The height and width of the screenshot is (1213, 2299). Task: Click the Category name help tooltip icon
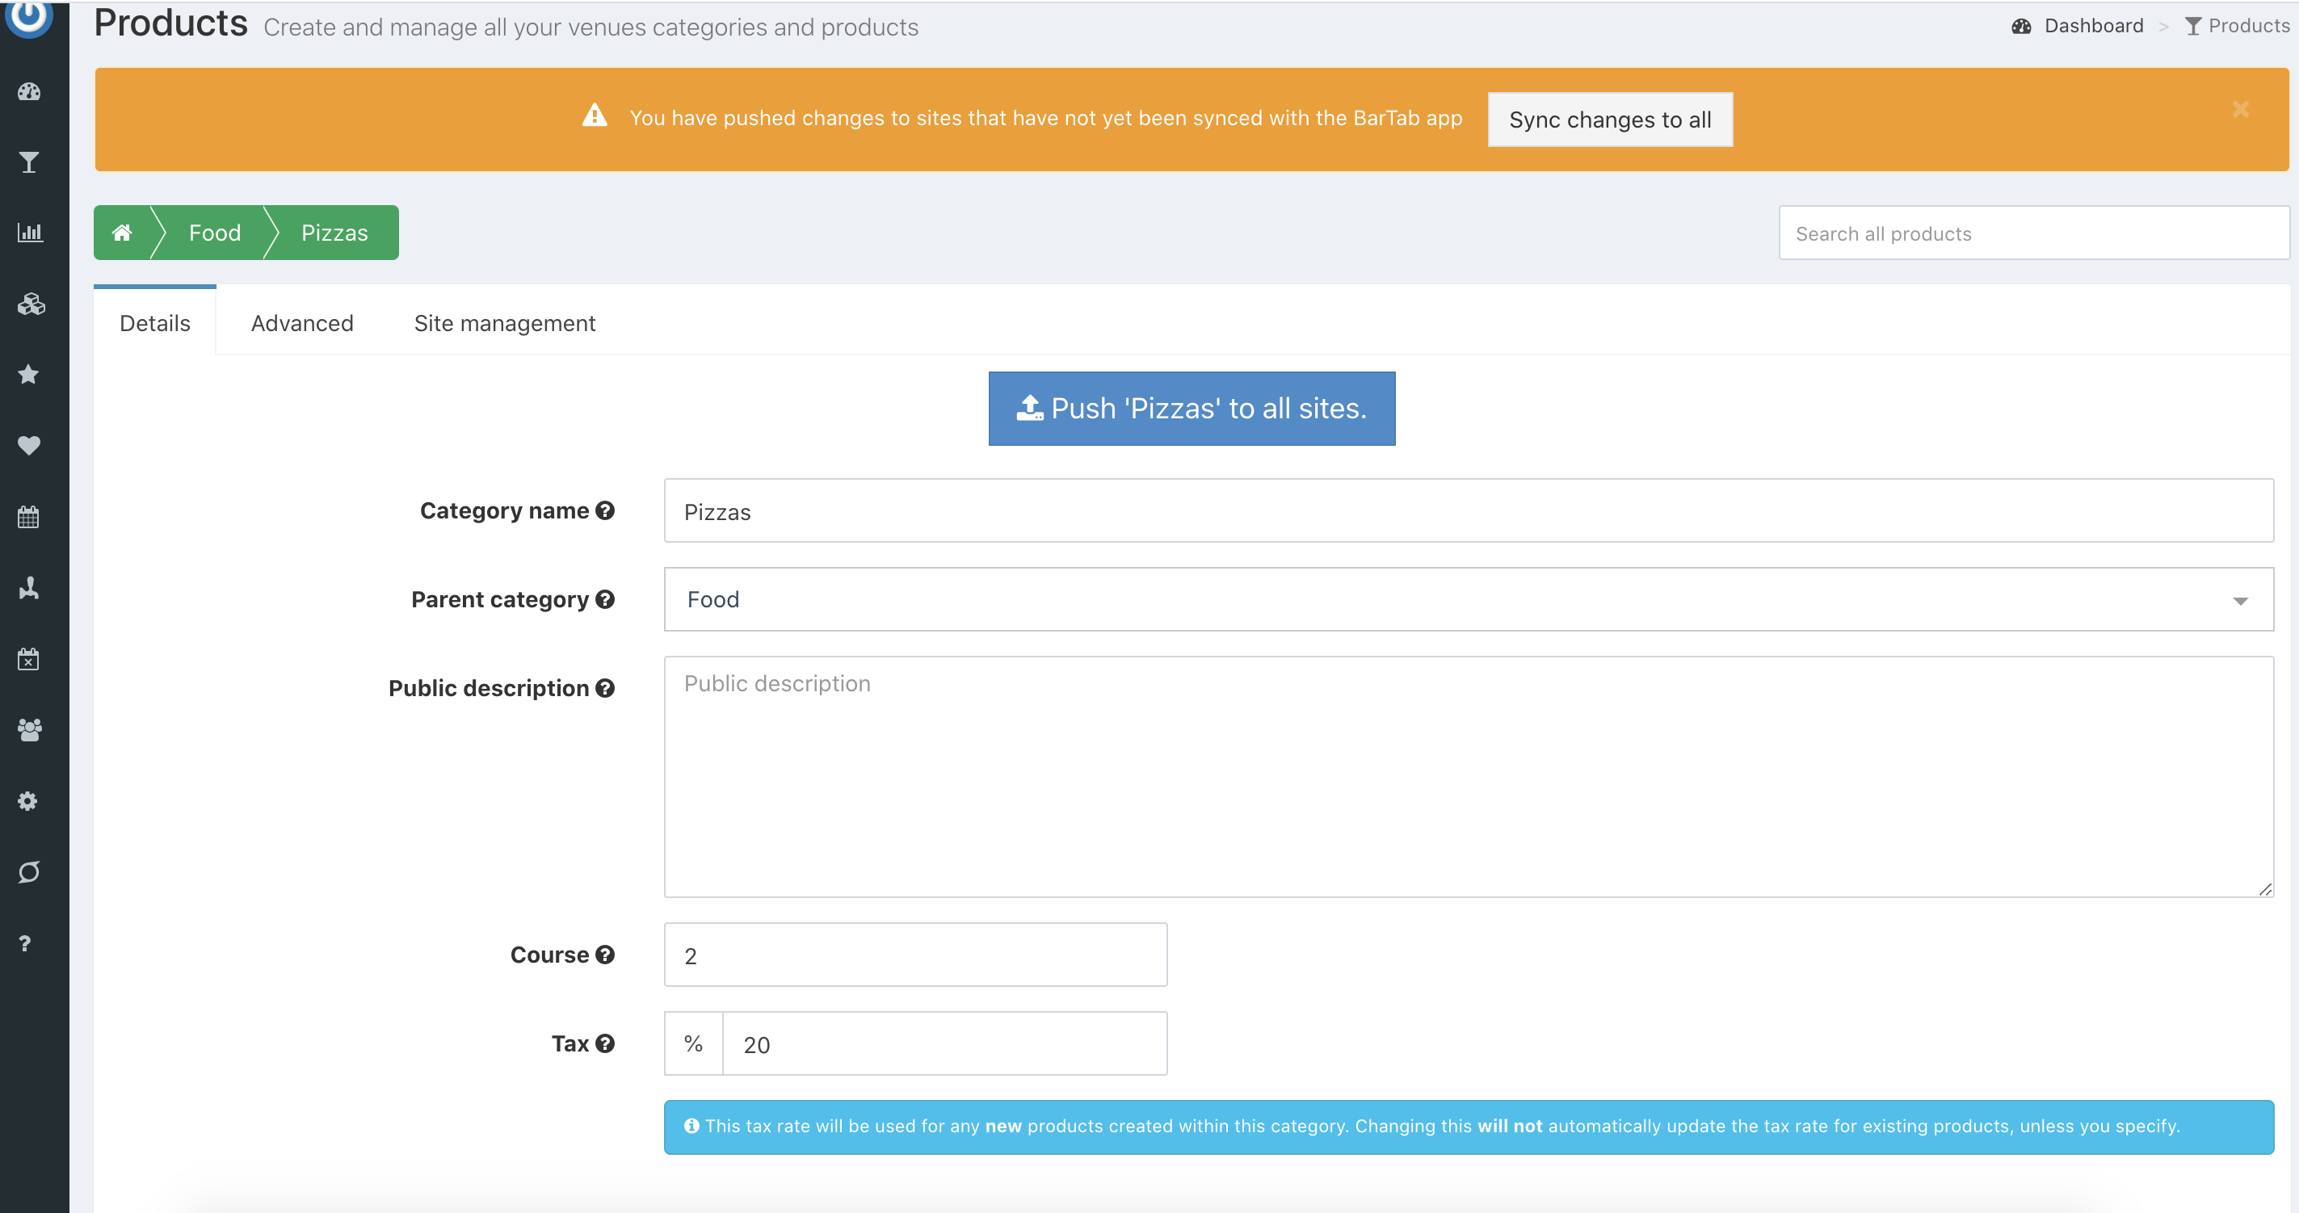coord(605,510)
